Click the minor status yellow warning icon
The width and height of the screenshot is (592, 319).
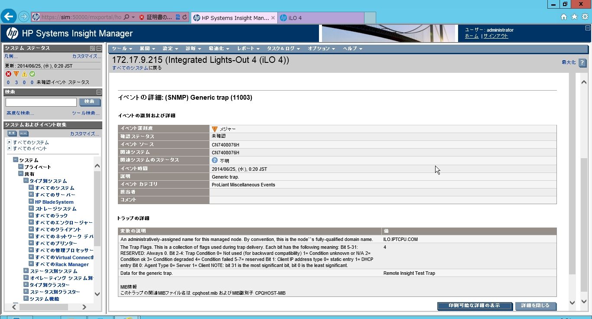point(24,74)
